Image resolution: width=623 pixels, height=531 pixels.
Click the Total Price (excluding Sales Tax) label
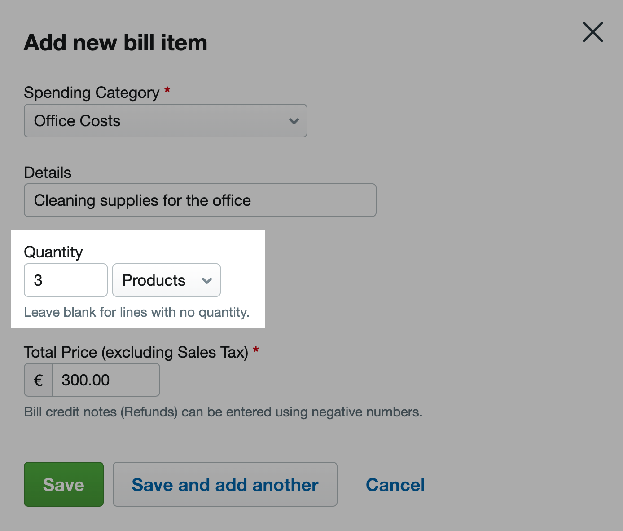click(136, 352)
